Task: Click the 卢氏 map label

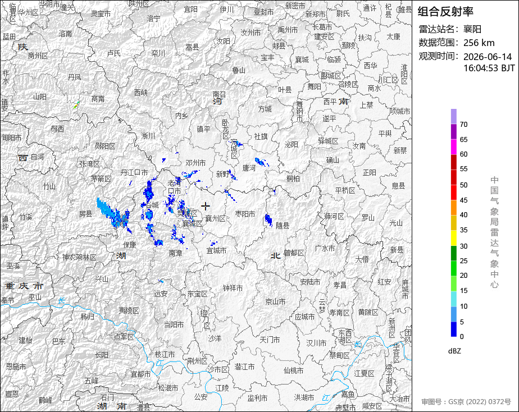Action: point(114,53)
